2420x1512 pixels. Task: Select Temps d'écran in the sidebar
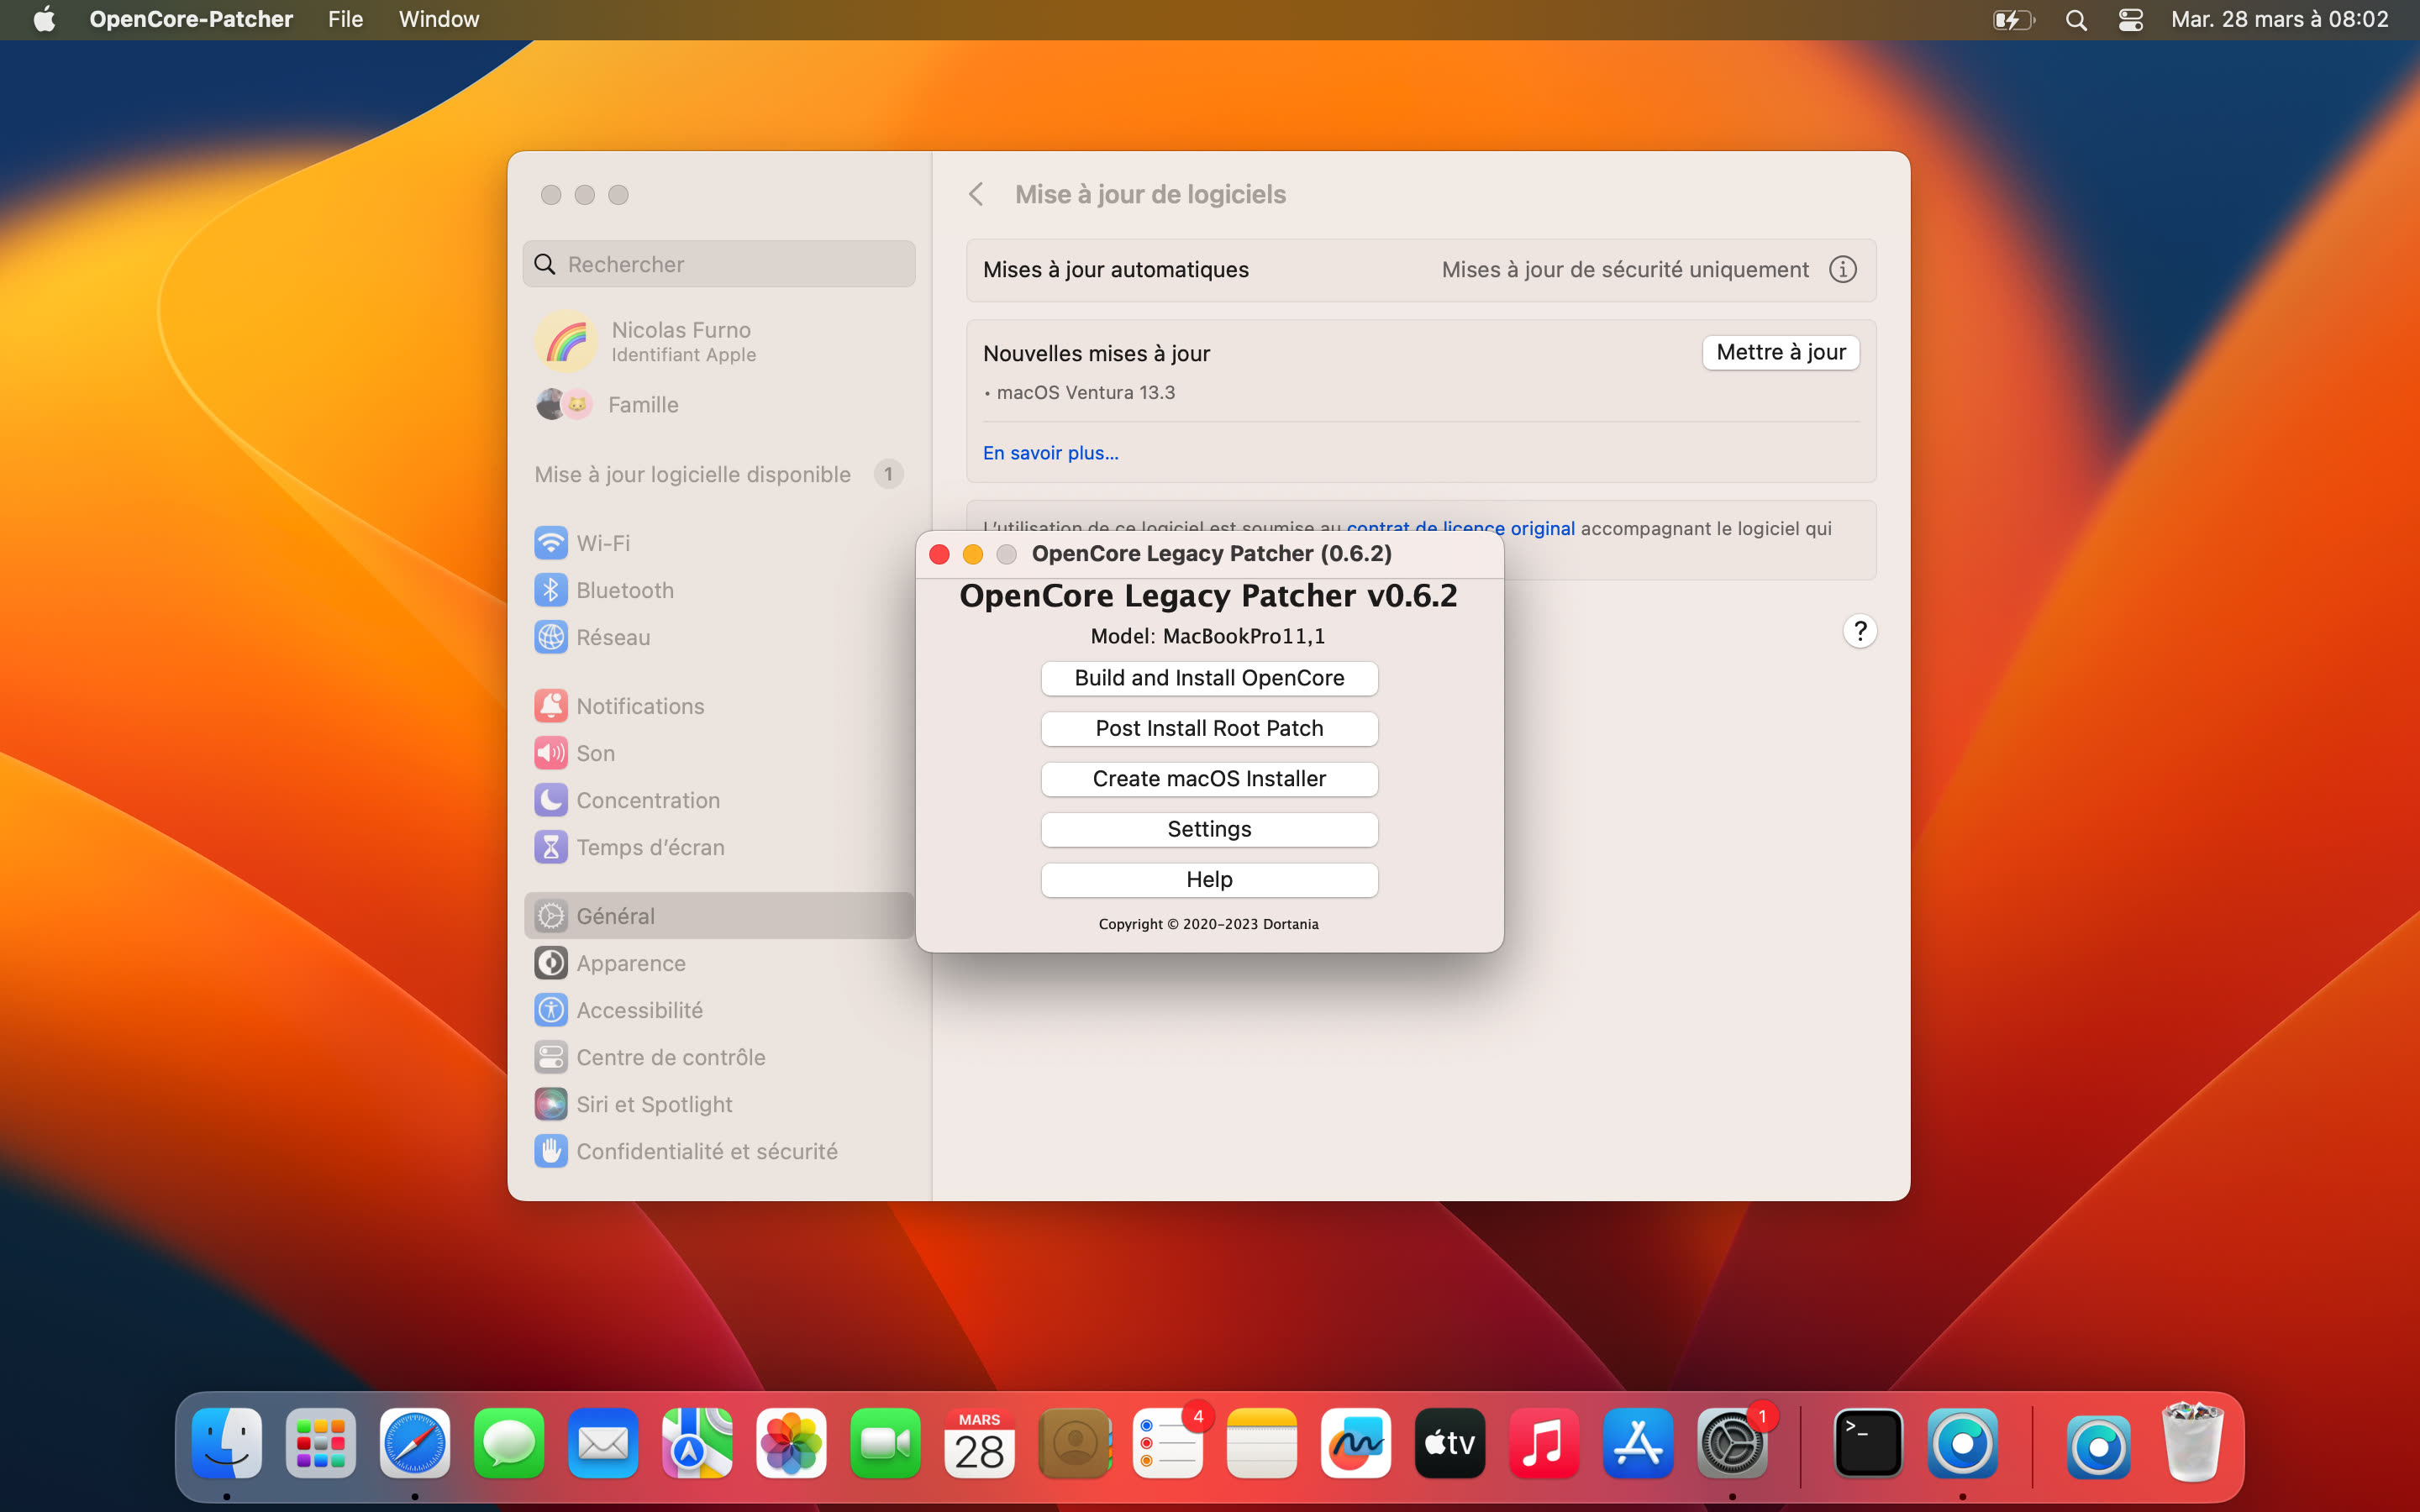tap(651, 847)
